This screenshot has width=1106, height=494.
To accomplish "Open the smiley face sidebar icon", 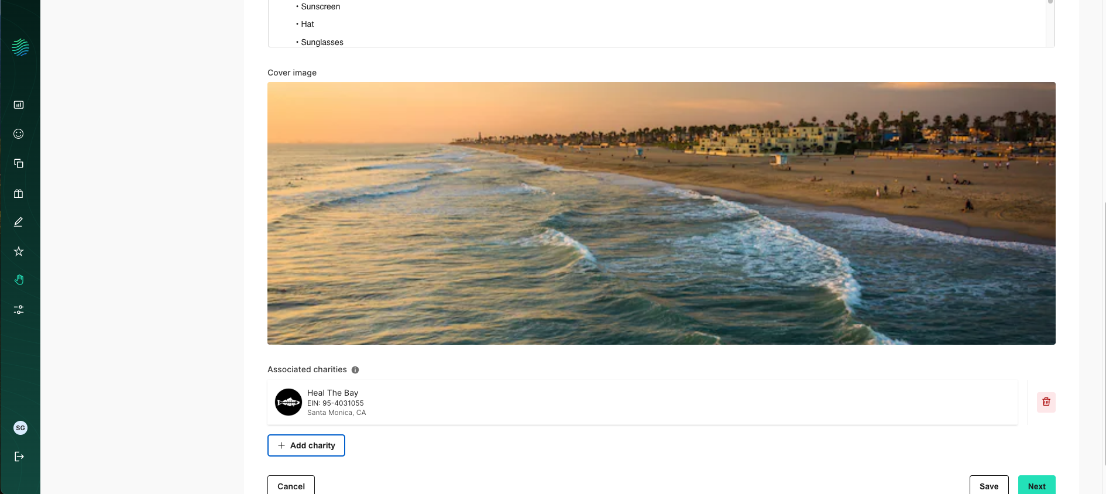I will click(x=19, y=134).
